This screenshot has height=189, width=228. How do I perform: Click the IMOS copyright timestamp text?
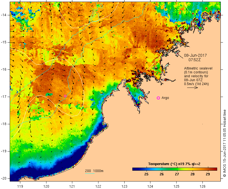pos(224,143)
